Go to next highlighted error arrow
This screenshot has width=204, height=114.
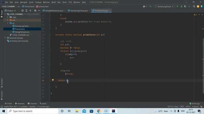(x=202, y=15)
